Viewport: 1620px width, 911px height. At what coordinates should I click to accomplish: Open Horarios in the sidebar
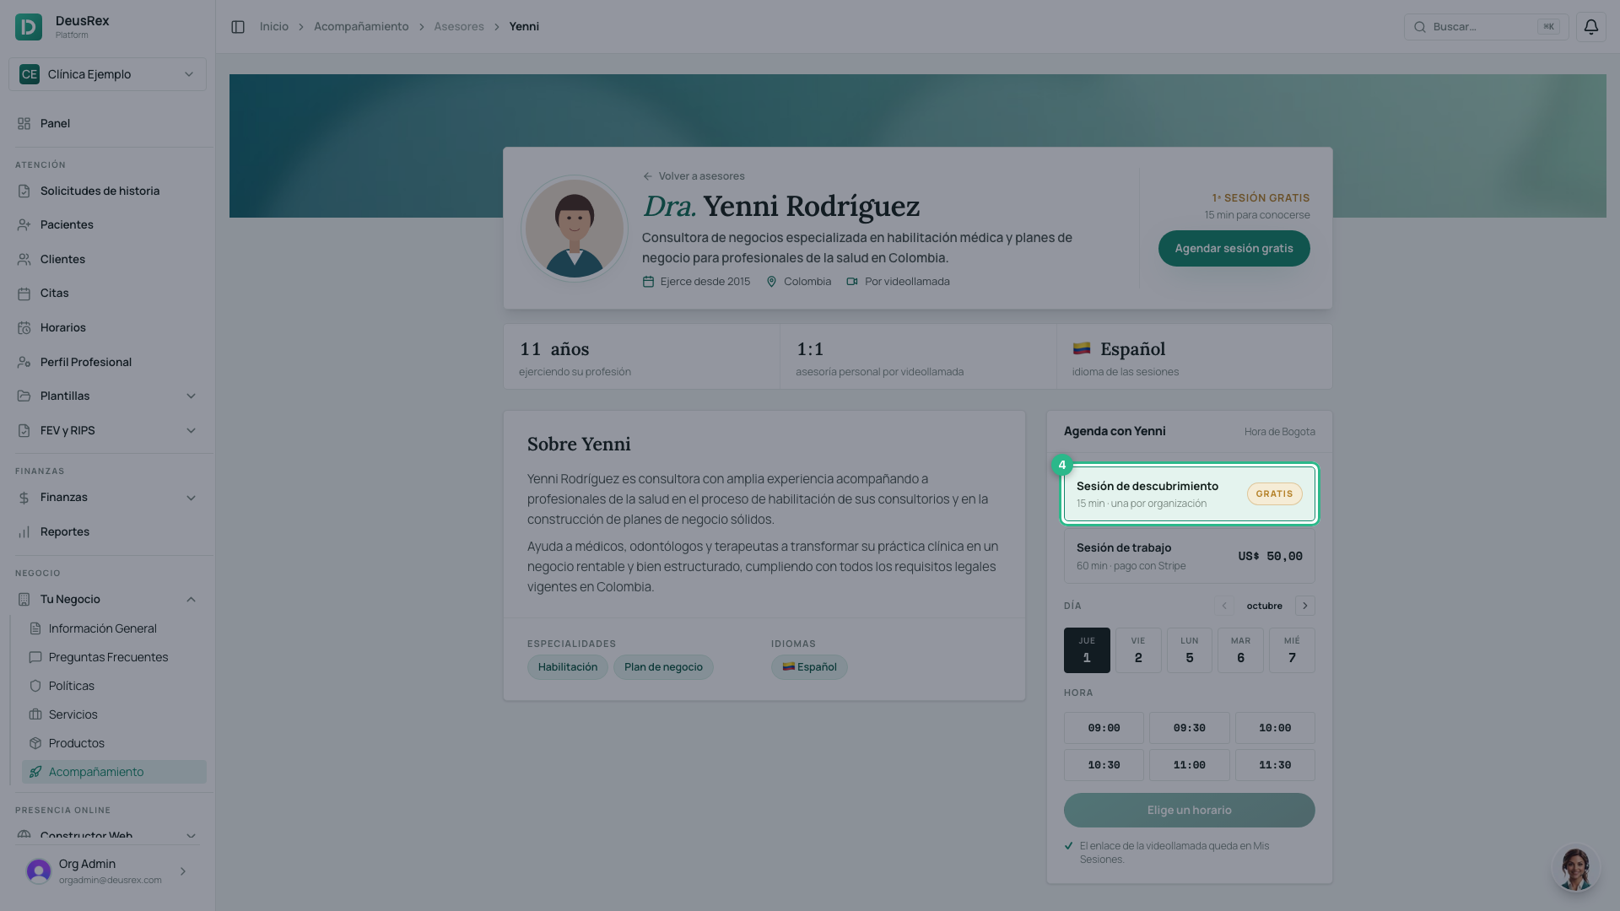[x=107, y=328]
